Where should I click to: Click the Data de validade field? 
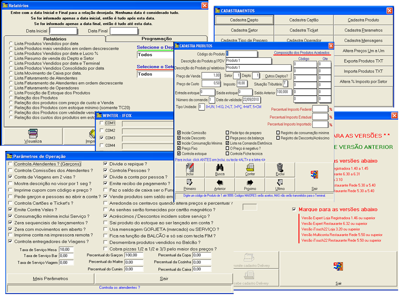pyautogui.click(x=251, y=99)
